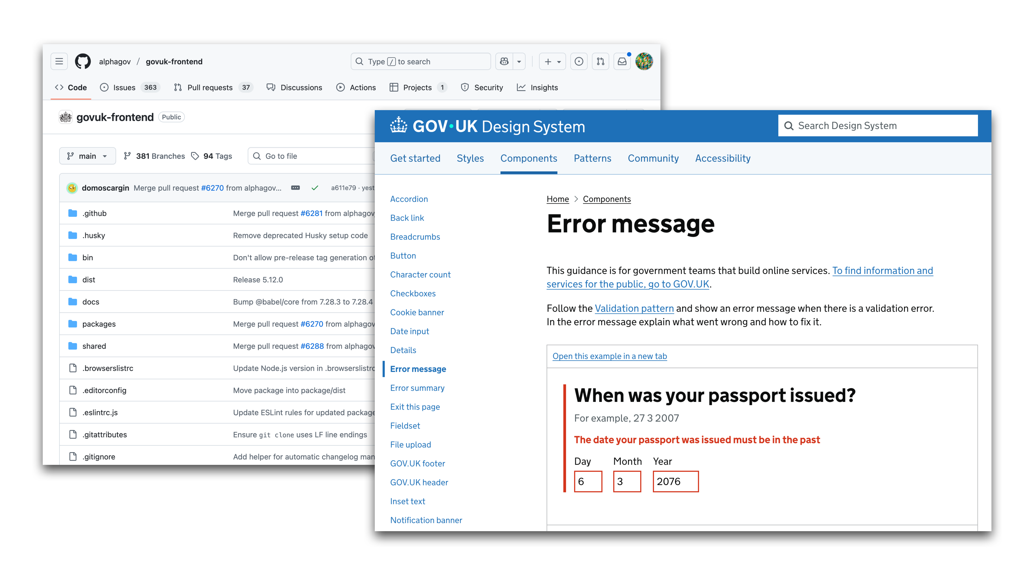Open the main branch dropdown

tap(87, 156)
